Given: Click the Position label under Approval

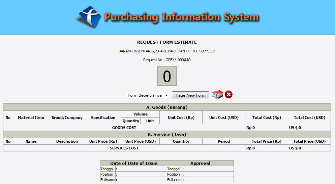Looking at the screenshot, I should (174, 174).
